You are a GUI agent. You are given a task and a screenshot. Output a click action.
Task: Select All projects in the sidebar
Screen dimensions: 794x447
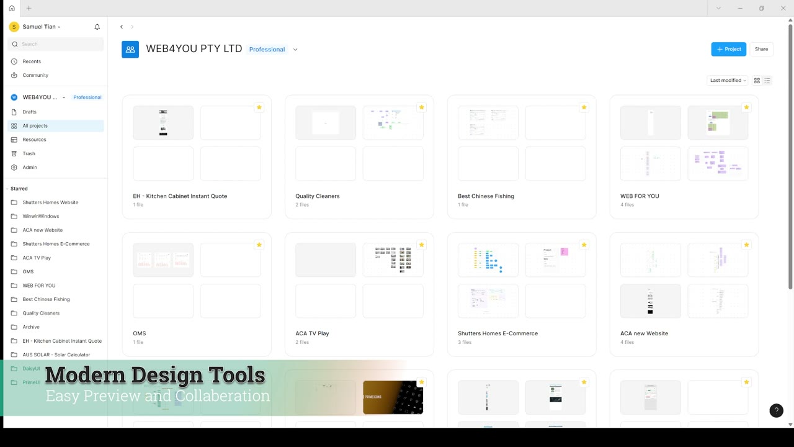[x=55, y=126]
